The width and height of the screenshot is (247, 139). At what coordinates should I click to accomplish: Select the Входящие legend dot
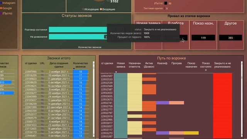(x=101, y=9)
